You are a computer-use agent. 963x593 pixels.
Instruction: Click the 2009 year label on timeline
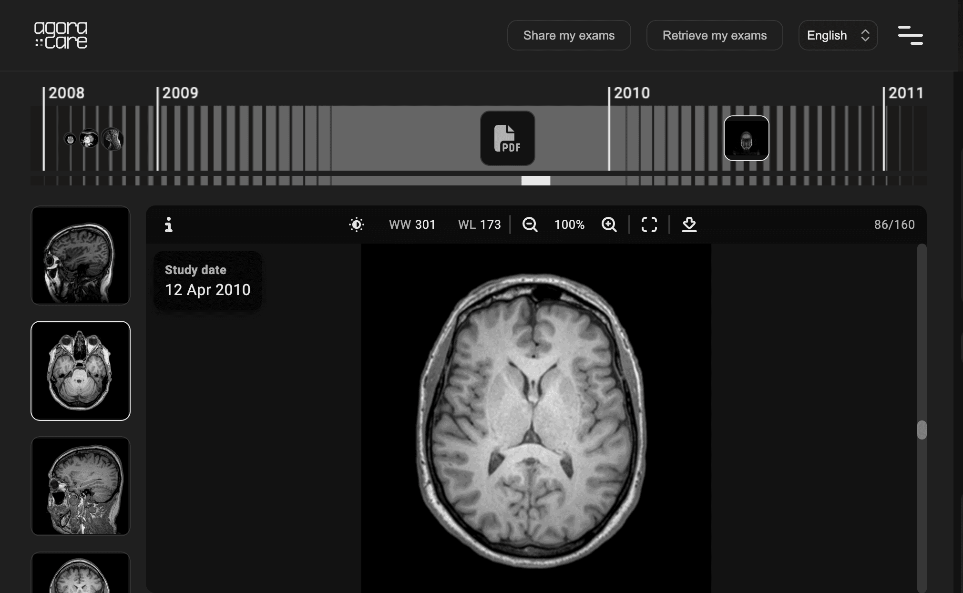click(180, 93)
